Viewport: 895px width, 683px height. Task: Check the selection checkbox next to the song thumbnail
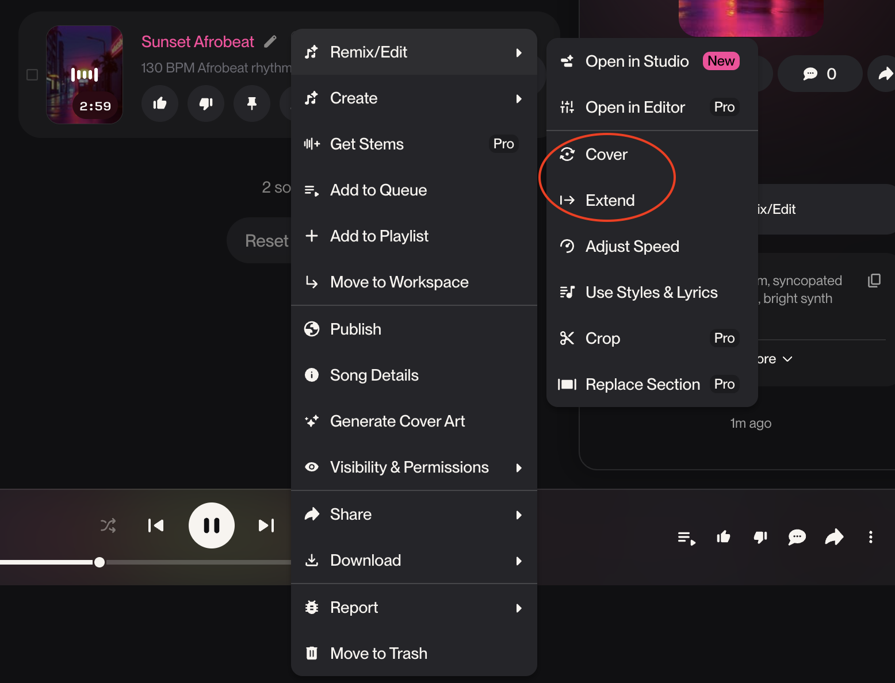pos(32,74)
